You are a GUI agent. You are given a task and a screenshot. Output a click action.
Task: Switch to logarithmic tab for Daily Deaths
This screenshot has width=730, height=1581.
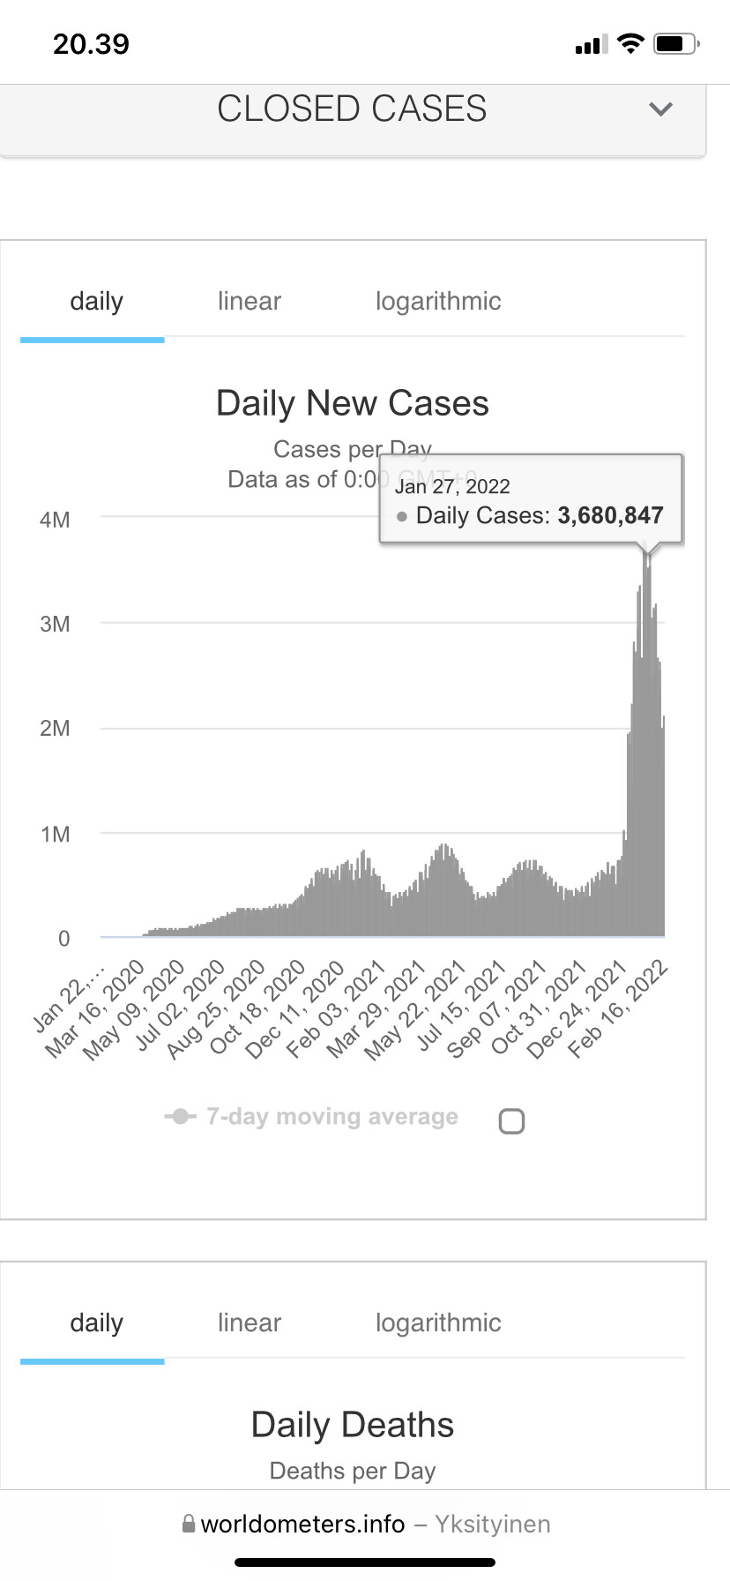[438, 1323]
